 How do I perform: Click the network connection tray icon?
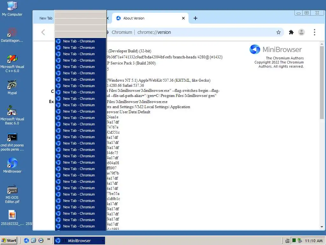[x=300, y=241]
